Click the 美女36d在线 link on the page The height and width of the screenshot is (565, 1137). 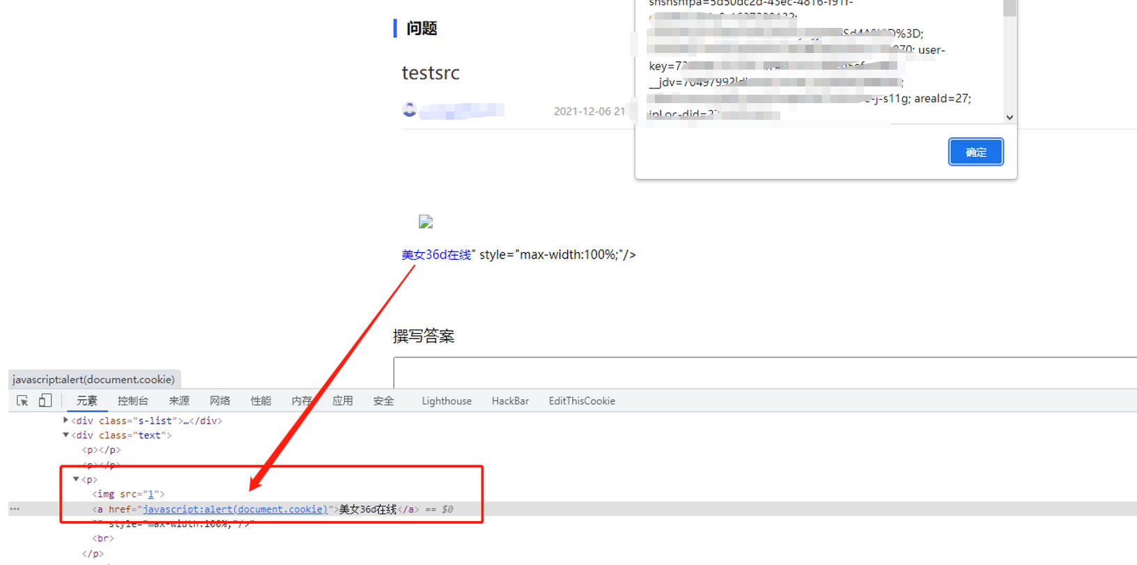[437, 255]
